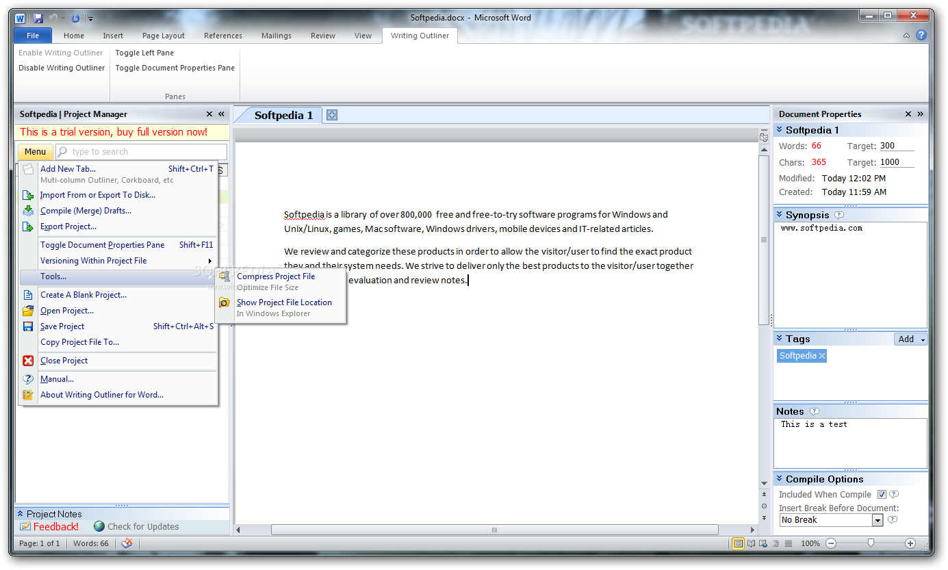Open the Customize Quick Access Toolbar dropdown

pos(91,18)
